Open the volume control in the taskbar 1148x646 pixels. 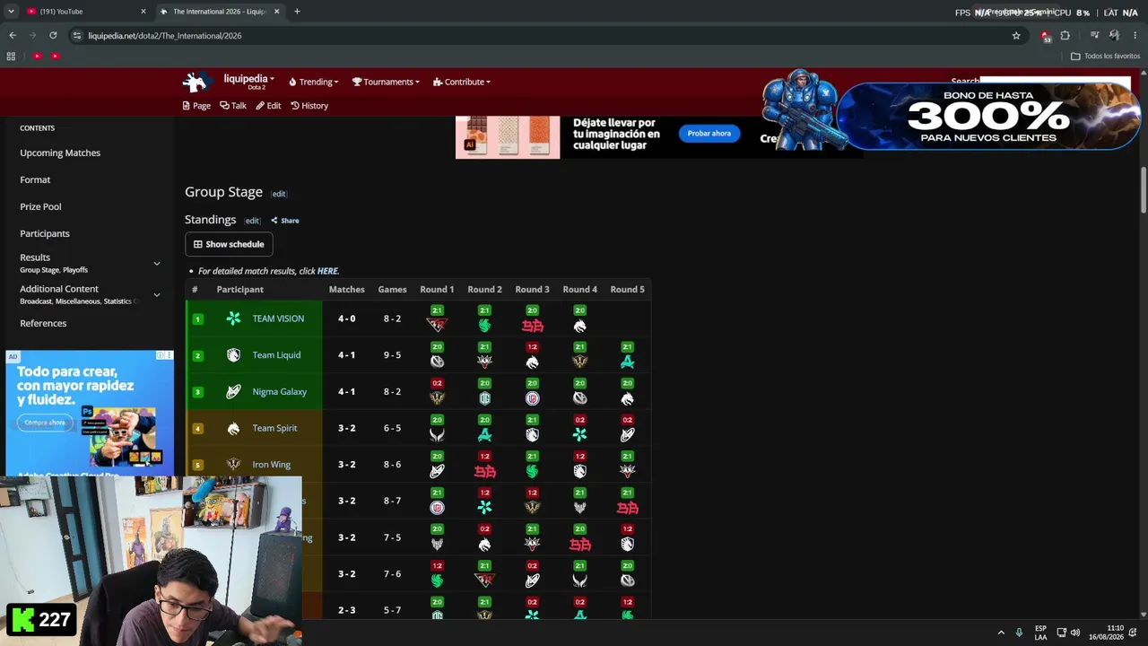(1074, 633)
